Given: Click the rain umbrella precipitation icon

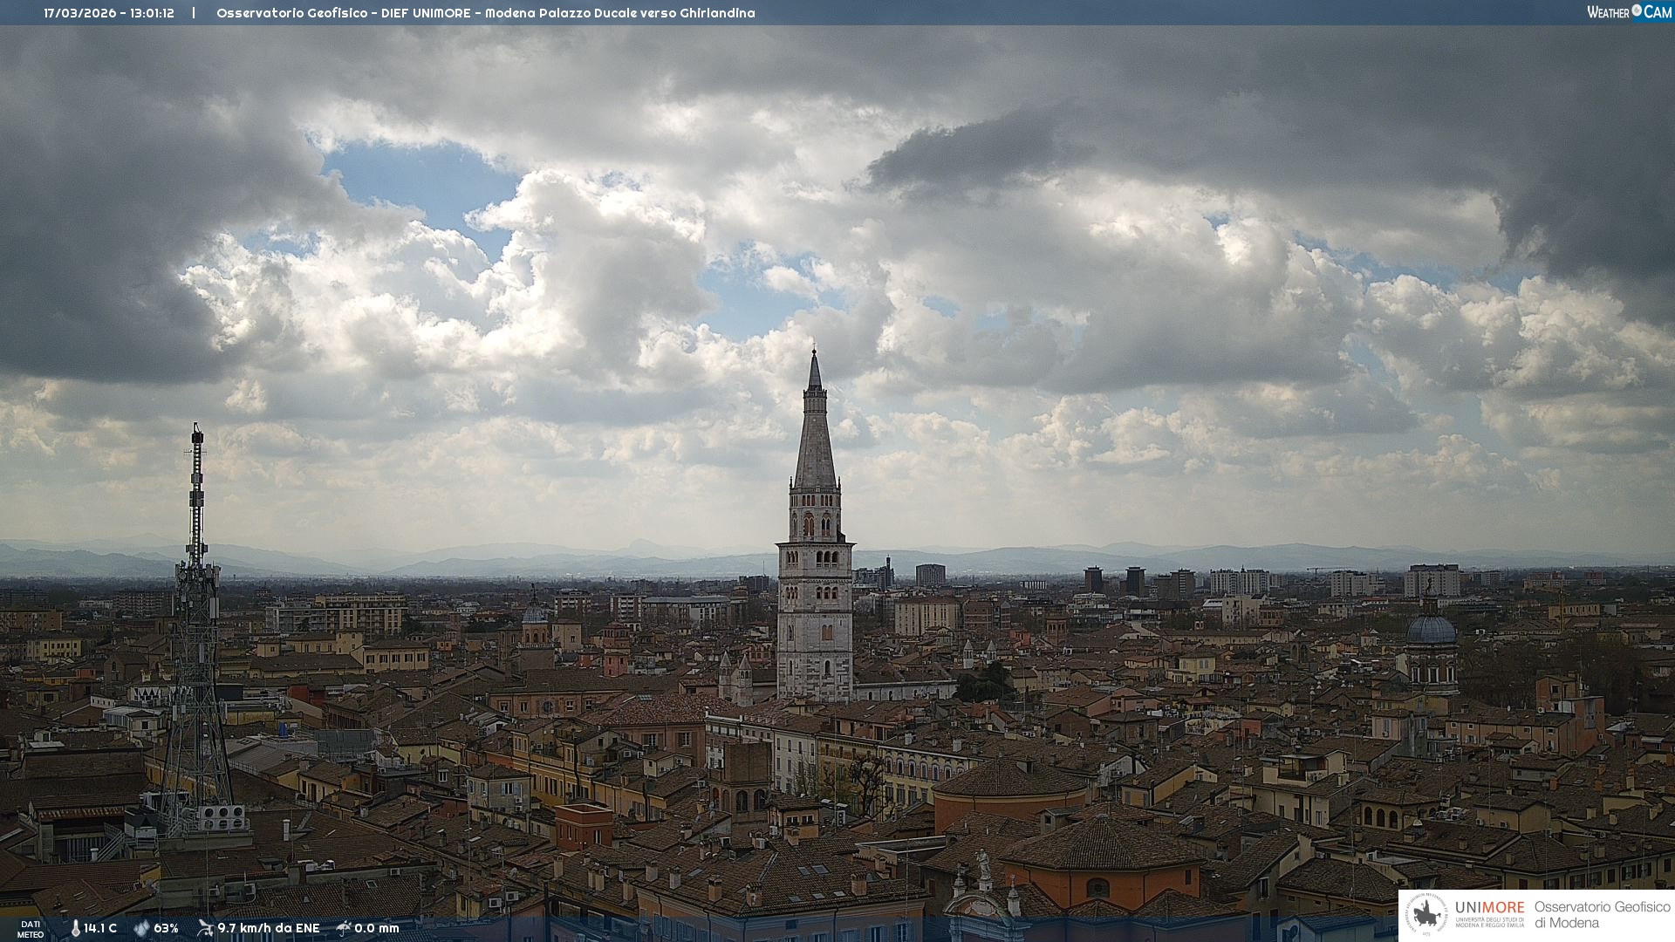Looking at the screenshot, I should (x=344, y=928).
